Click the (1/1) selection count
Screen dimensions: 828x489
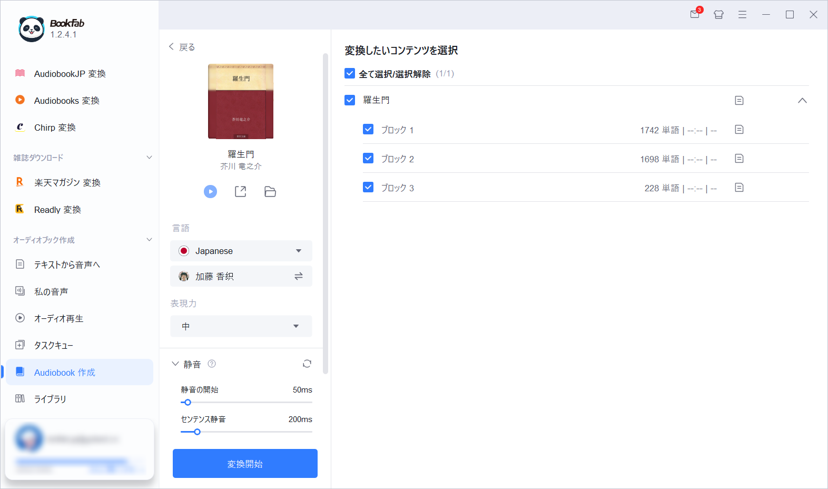click(x=445, y=74)
